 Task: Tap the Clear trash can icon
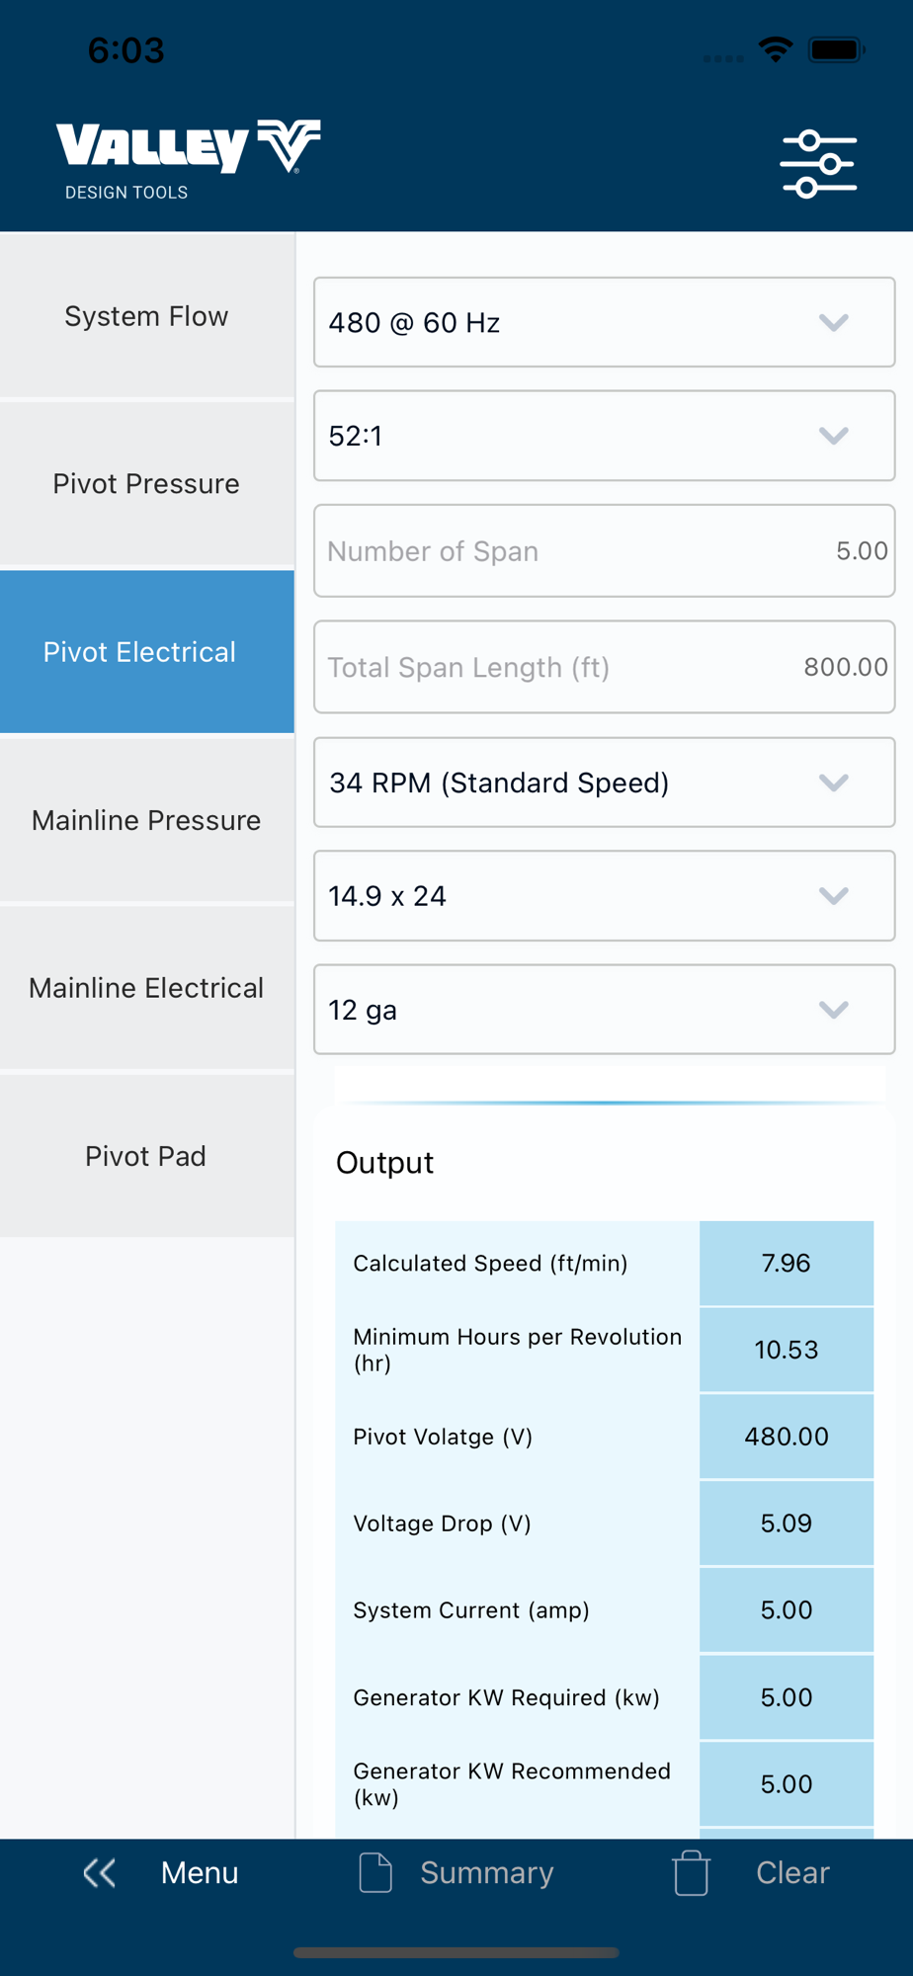coord(692,1872)
